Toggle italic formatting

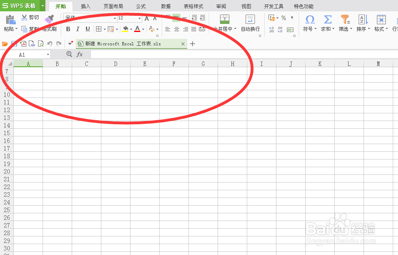click(77, 29)
